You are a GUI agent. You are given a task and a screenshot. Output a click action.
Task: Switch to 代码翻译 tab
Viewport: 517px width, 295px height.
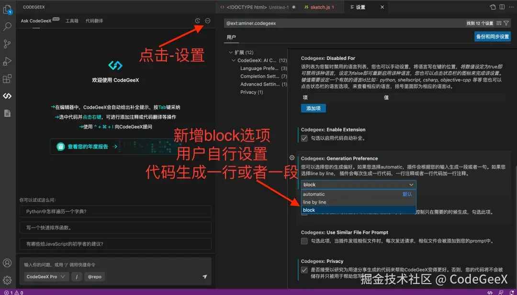(94, 21)
